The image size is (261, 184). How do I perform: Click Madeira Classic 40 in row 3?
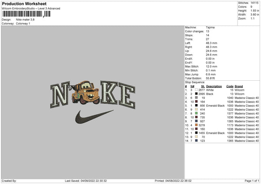[247, 98]
